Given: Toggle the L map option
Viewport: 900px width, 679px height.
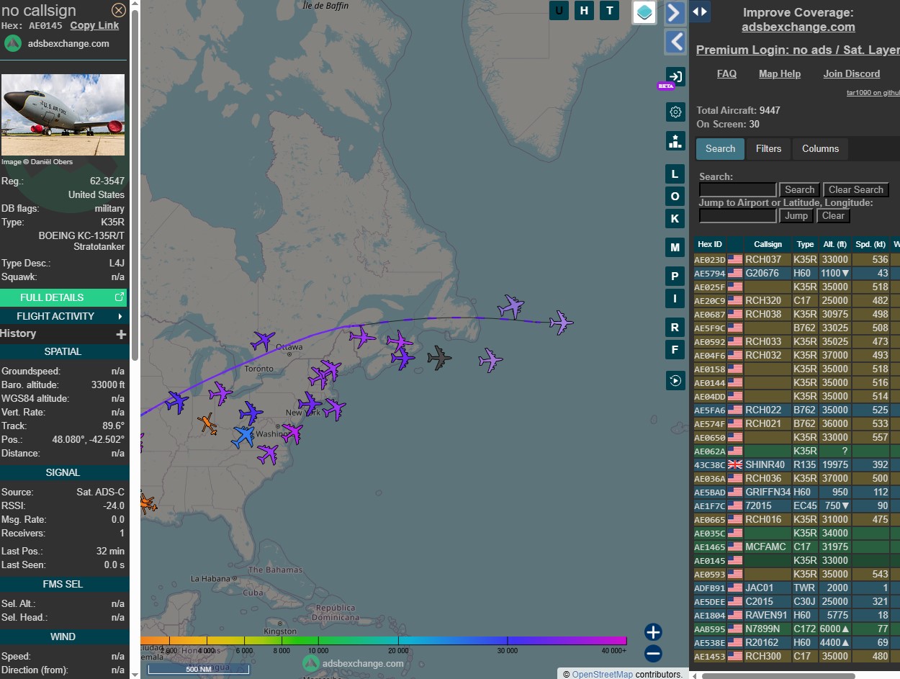Looking at the screenshot, I should coord(675,174).
